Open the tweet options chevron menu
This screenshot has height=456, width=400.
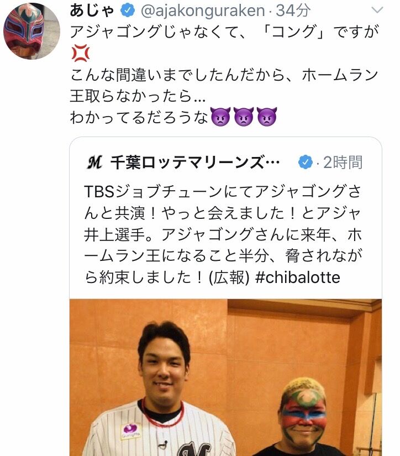click(x=377, y=11)
